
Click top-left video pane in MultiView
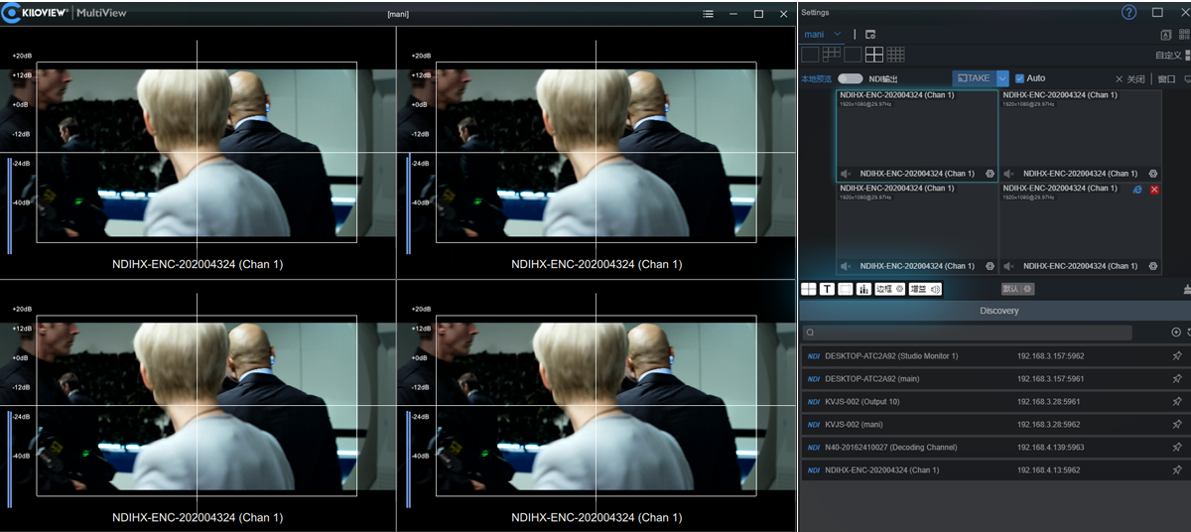198,152
